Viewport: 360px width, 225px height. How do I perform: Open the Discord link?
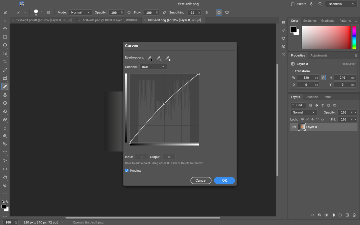299,4
